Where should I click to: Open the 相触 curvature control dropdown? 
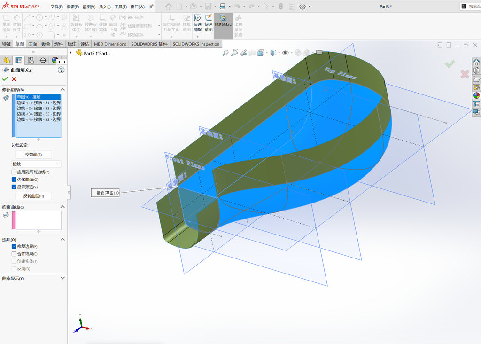36,164
